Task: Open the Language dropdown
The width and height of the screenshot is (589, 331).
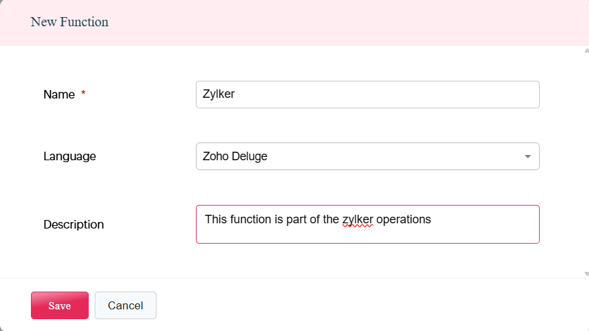Action: coord(367,156)
